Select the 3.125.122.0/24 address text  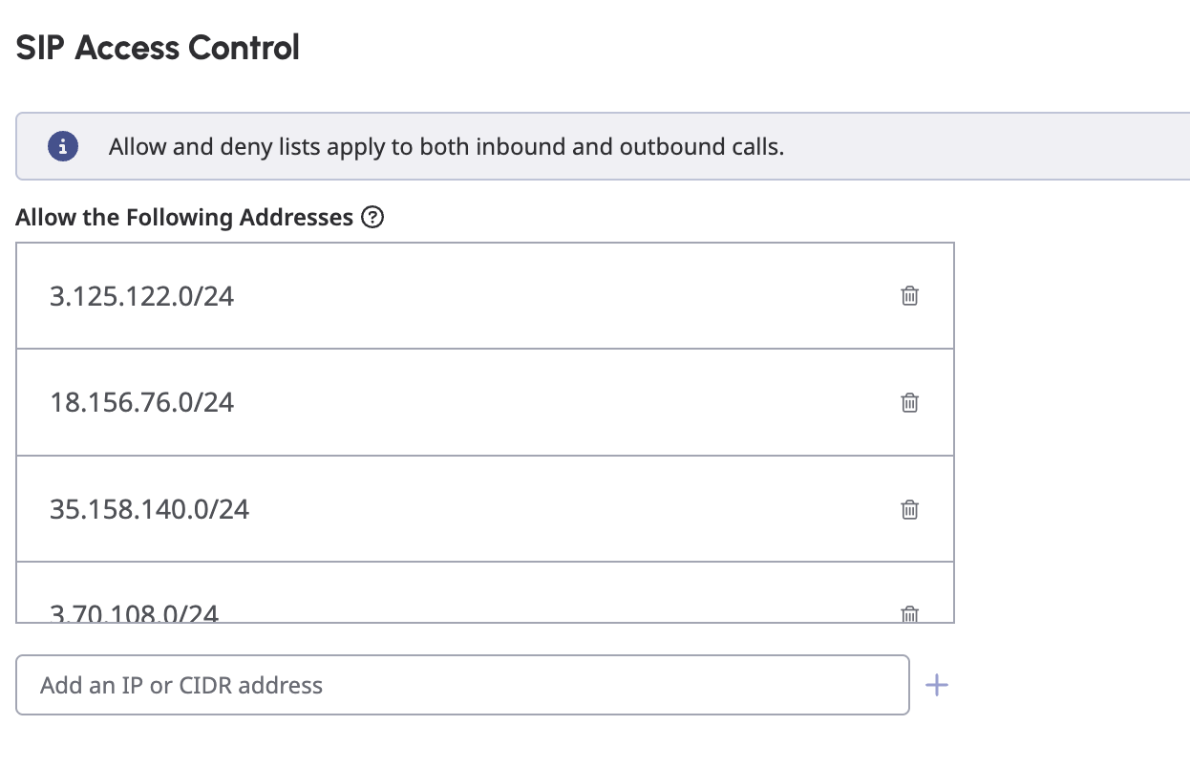pos(141,296)
